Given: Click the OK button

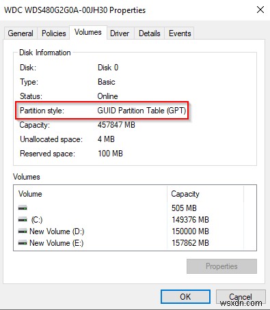Looking at the screenshot, I should point(185,296).
